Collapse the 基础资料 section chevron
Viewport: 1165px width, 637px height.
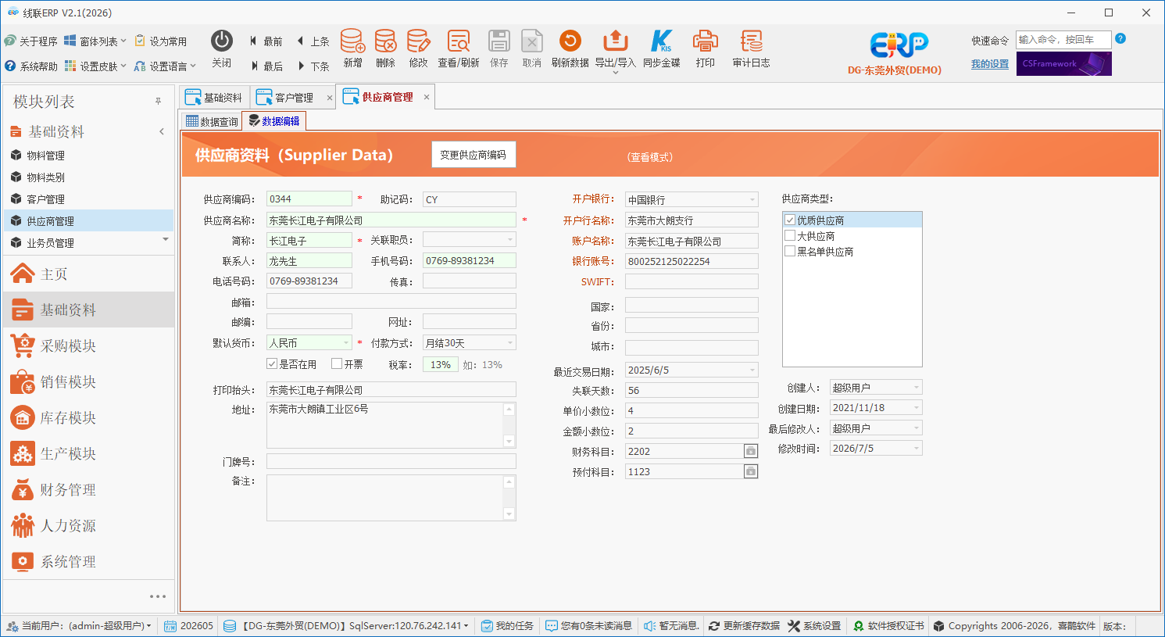pos(162,131)
